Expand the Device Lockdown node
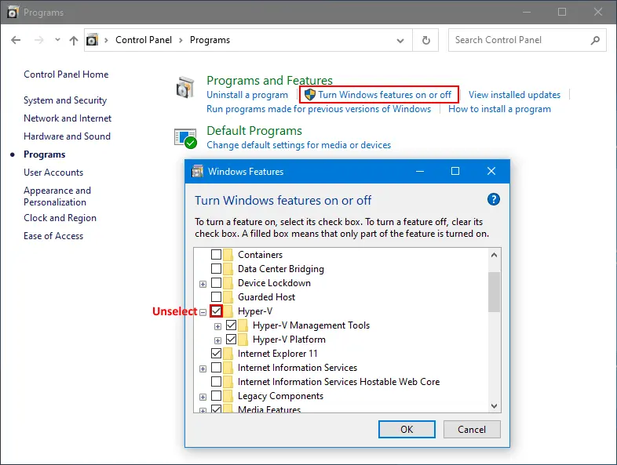The width and height of the screenshot is (617, 465). tap(203, 284)
